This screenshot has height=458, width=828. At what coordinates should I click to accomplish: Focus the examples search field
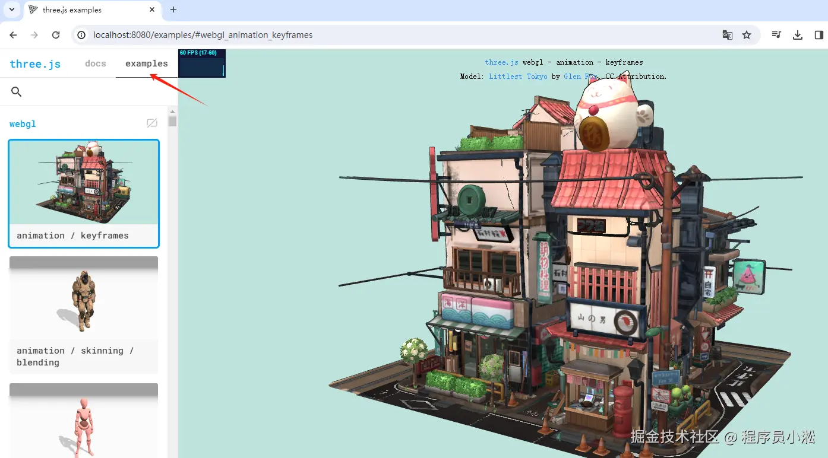pyautogui.click(x=89, y=91)
